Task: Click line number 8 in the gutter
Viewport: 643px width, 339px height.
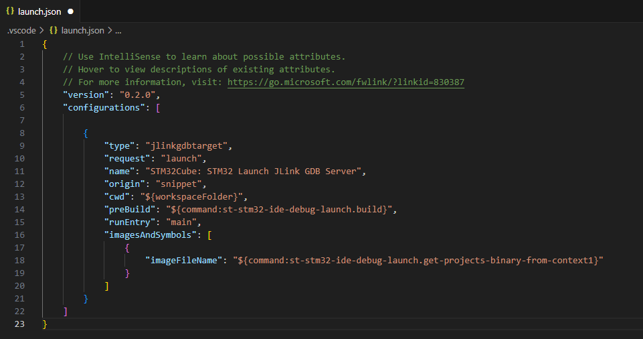Action: coord(22,133)
